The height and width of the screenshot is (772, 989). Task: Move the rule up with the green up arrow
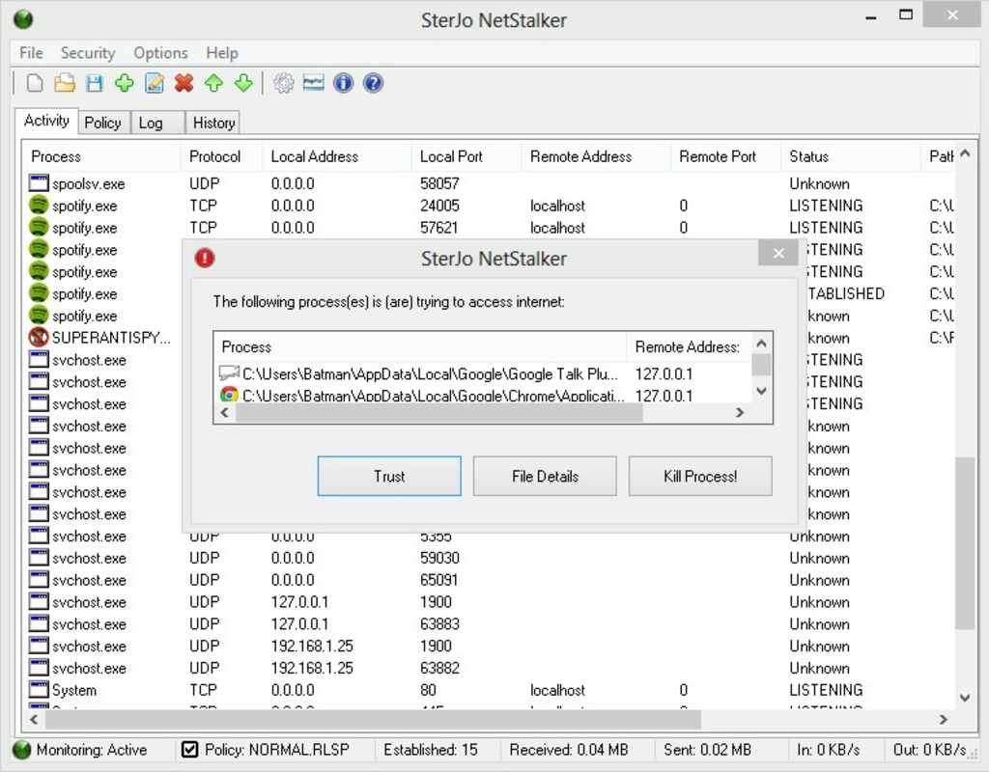(213, 83)
